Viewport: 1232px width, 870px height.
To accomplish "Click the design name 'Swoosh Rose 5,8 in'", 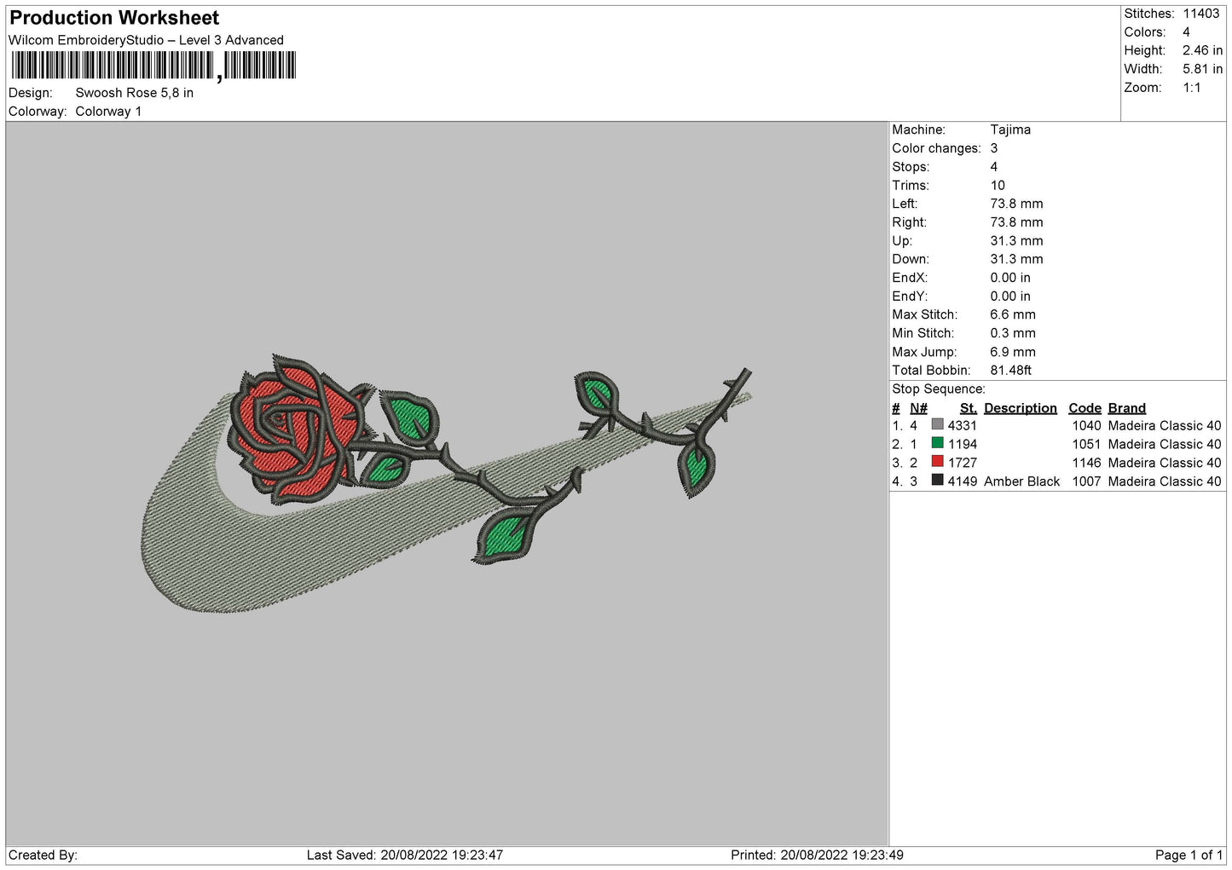I will [x=134, y=93].
